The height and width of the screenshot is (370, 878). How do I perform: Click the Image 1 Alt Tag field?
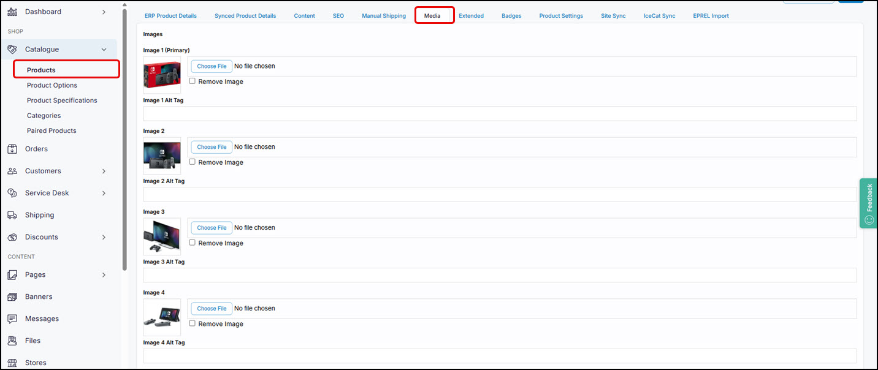pos(499,113)
